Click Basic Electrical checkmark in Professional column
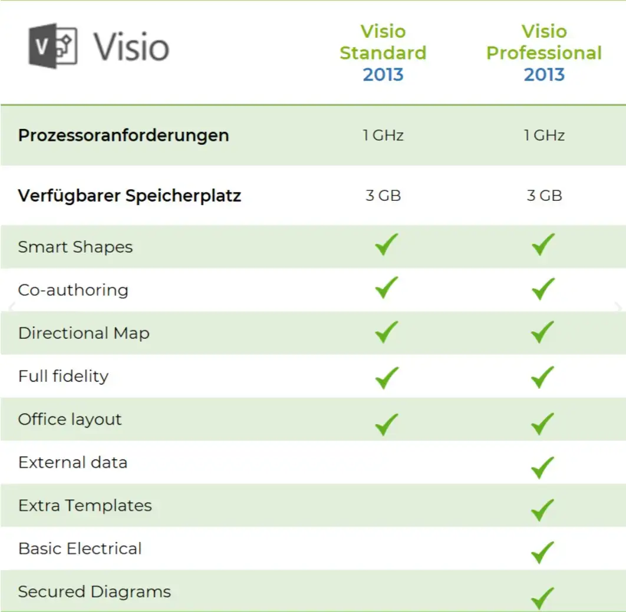This screenshot has width=626, height=612. point(542,553)
